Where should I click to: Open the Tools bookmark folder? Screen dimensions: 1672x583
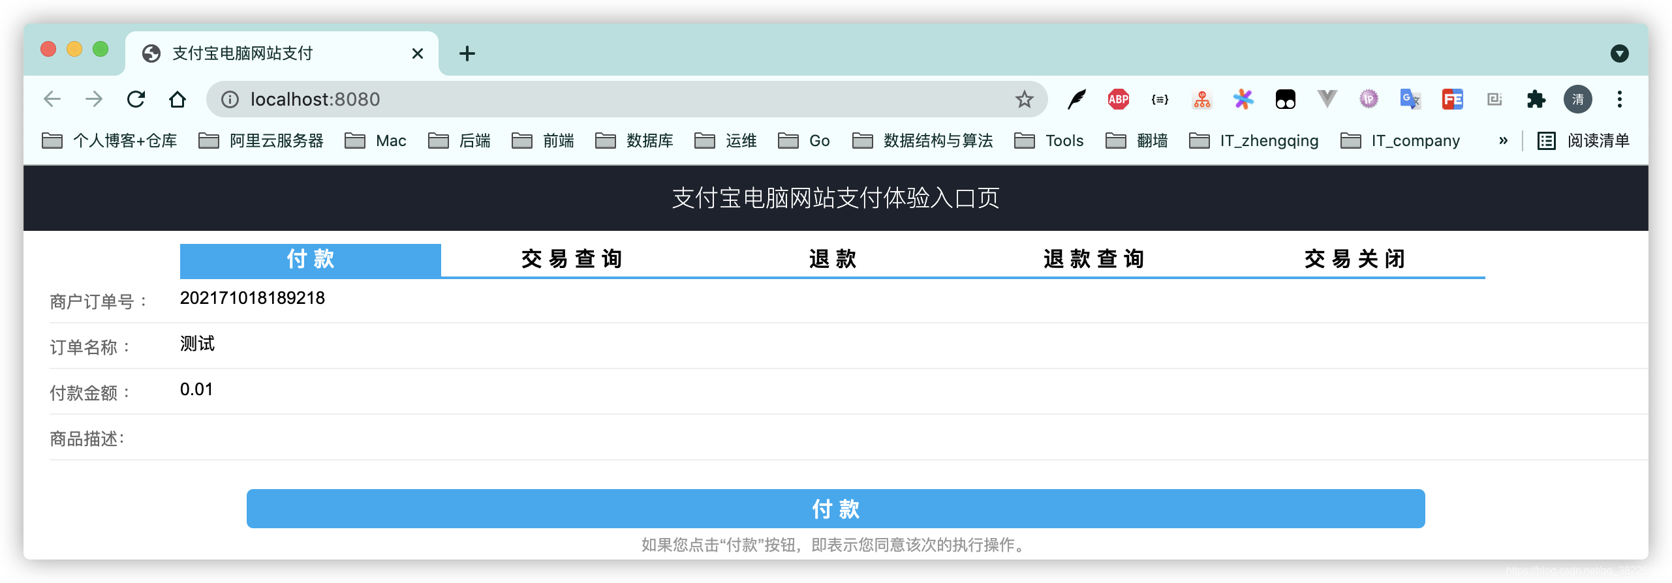(1049, 140)
